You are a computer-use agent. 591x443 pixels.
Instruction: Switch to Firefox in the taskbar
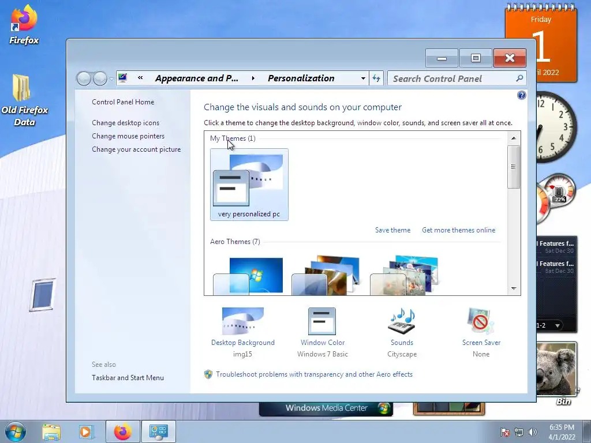tap(122, 431)
